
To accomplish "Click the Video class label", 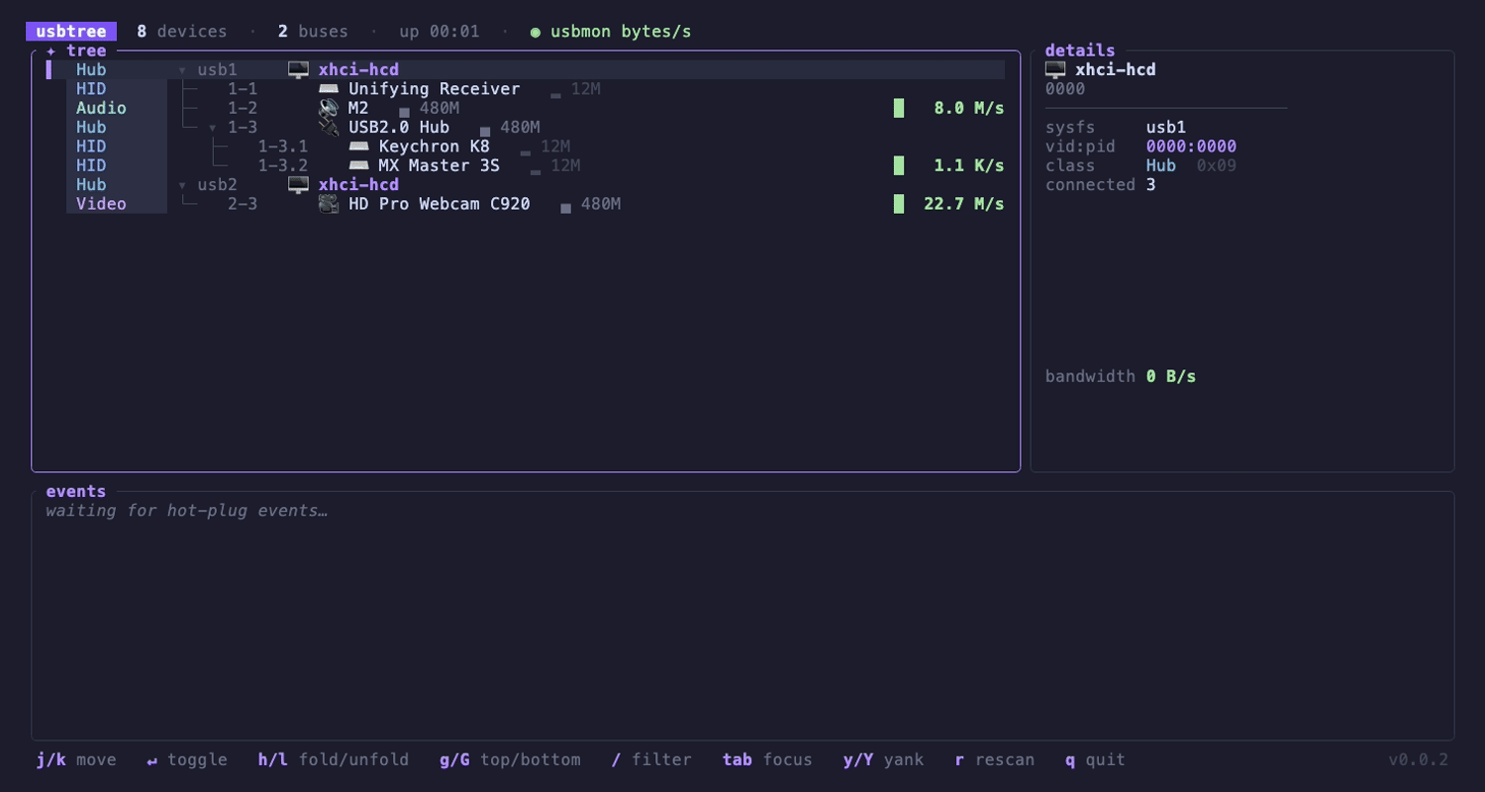I will (x=101, y=204).
